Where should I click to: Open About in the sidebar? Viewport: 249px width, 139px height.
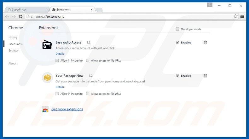(x=12, y=64)
